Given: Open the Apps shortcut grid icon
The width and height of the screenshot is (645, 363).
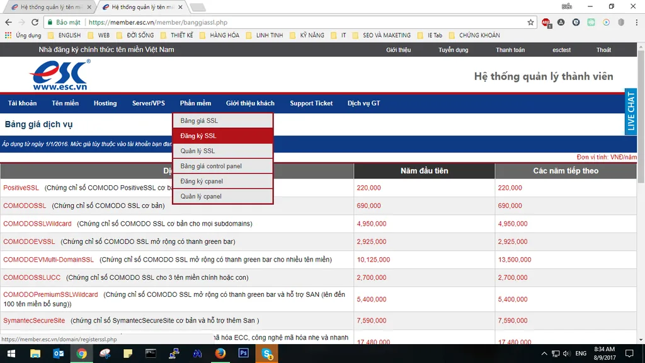Looking at the screenshot, I should (8, 35).
